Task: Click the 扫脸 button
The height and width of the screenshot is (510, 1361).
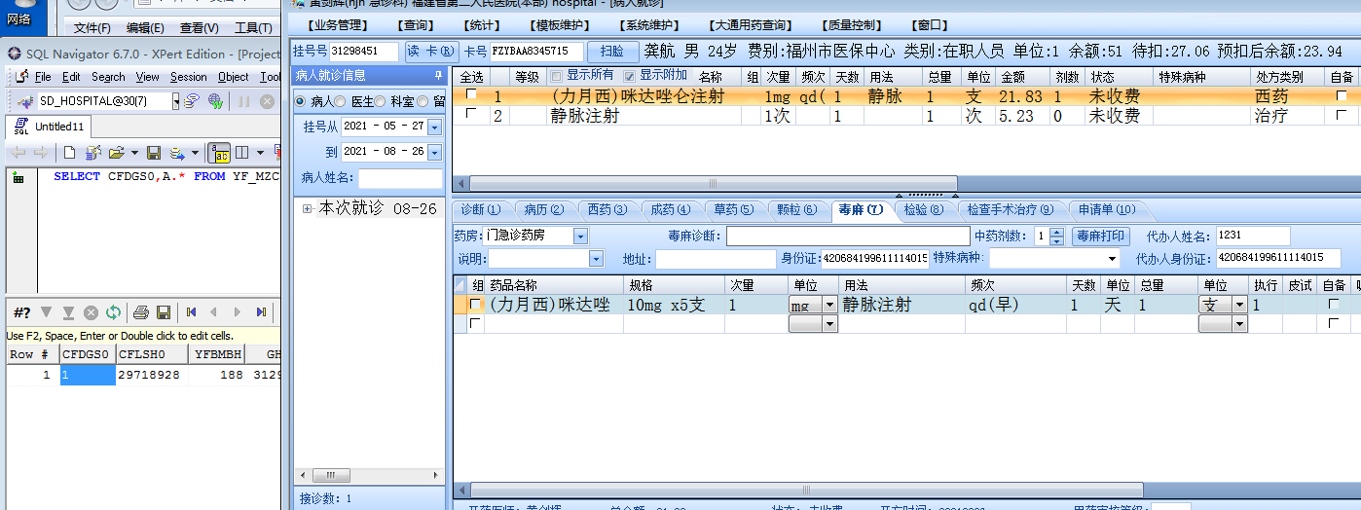Action: click(x=612, y=52)
